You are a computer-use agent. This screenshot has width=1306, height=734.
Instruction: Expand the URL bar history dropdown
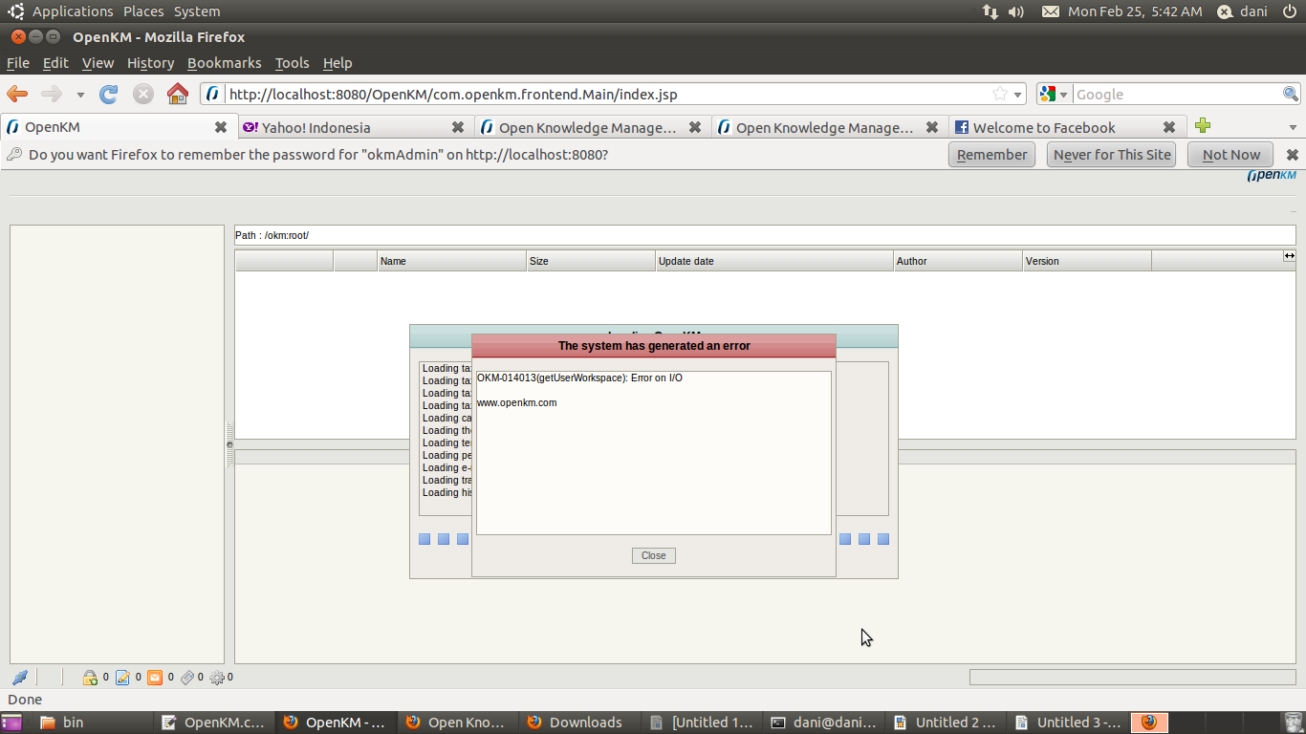point(1018,95)
